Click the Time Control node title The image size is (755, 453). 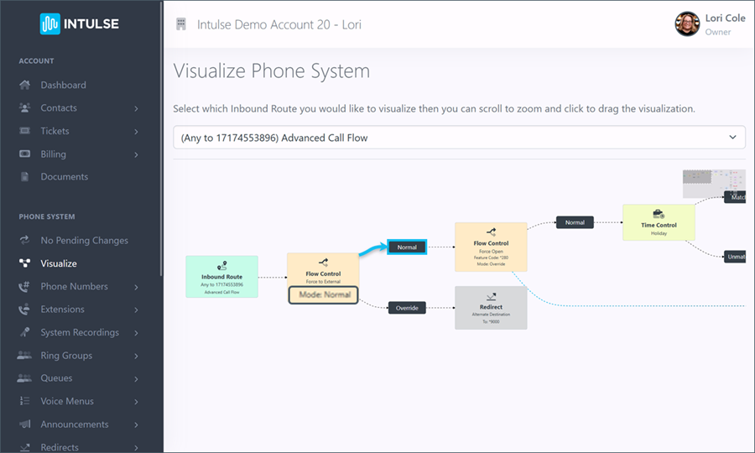[x=659, y=226]
